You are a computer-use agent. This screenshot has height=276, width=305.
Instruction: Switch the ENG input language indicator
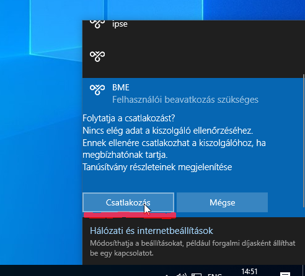coord(214,275)
